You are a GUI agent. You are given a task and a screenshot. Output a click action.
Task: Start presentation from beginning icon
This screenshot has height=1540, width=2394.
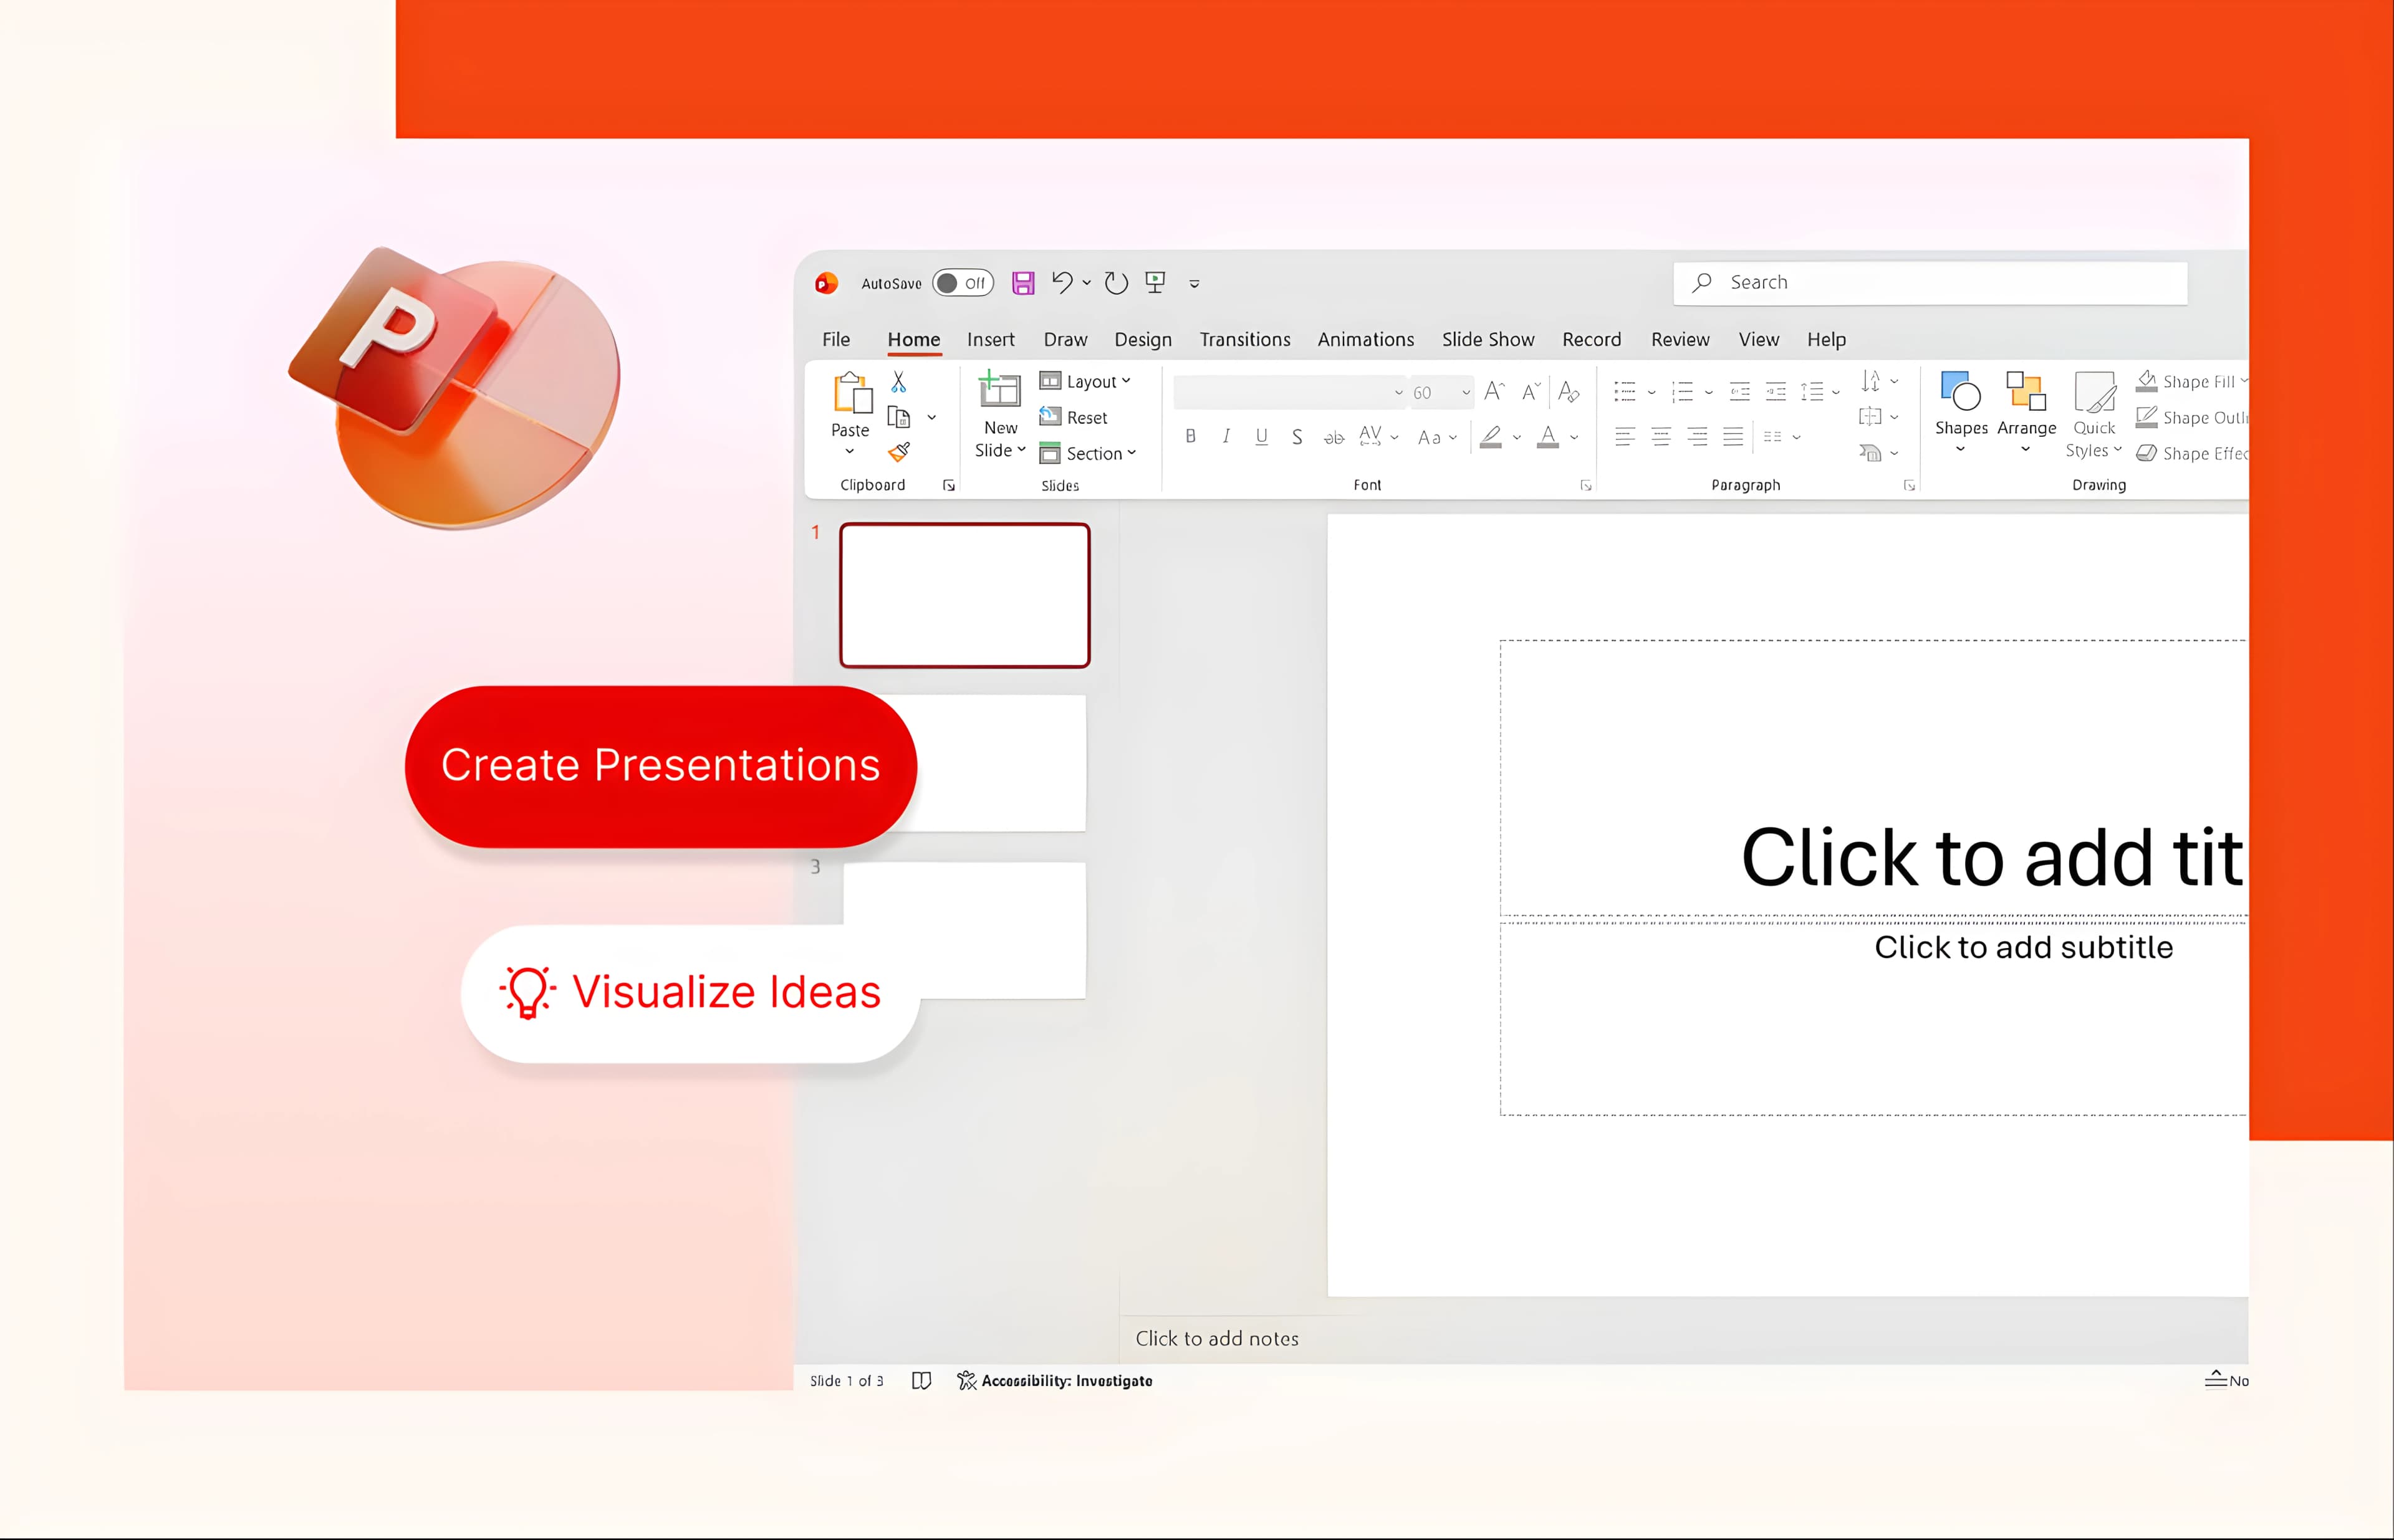[1155, 283]
